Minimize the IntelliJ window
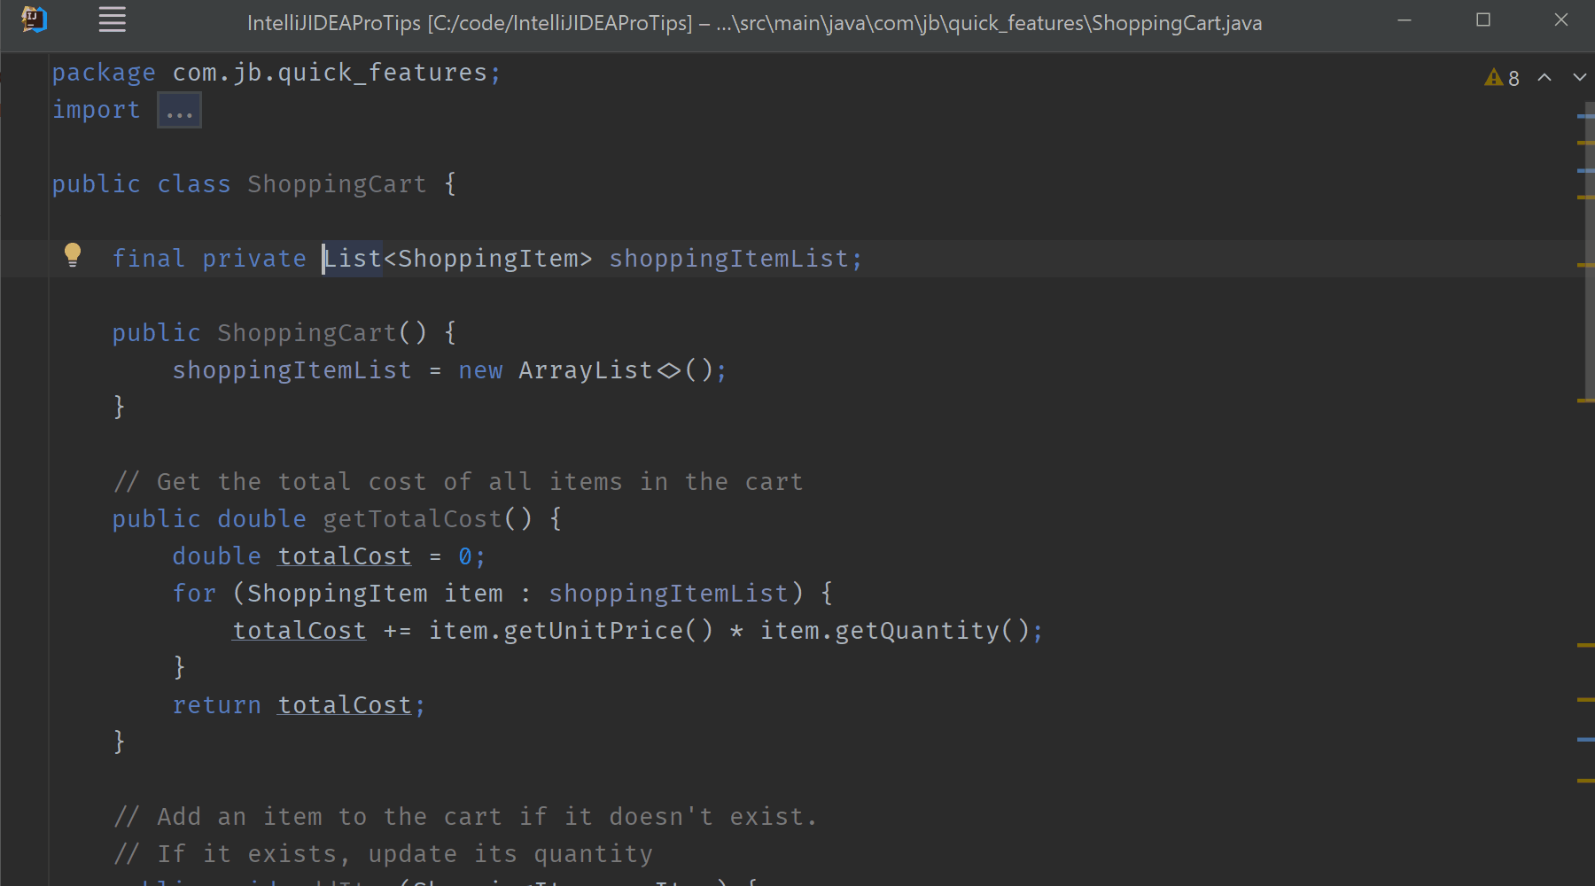The width and height of the screenshot is (1595, 886). click(1404, 19)
